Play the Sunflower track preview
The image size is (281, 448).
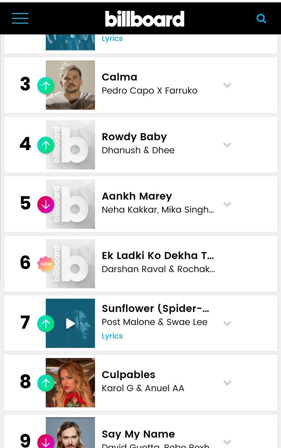pyautogui.click(x=70, y=323)
